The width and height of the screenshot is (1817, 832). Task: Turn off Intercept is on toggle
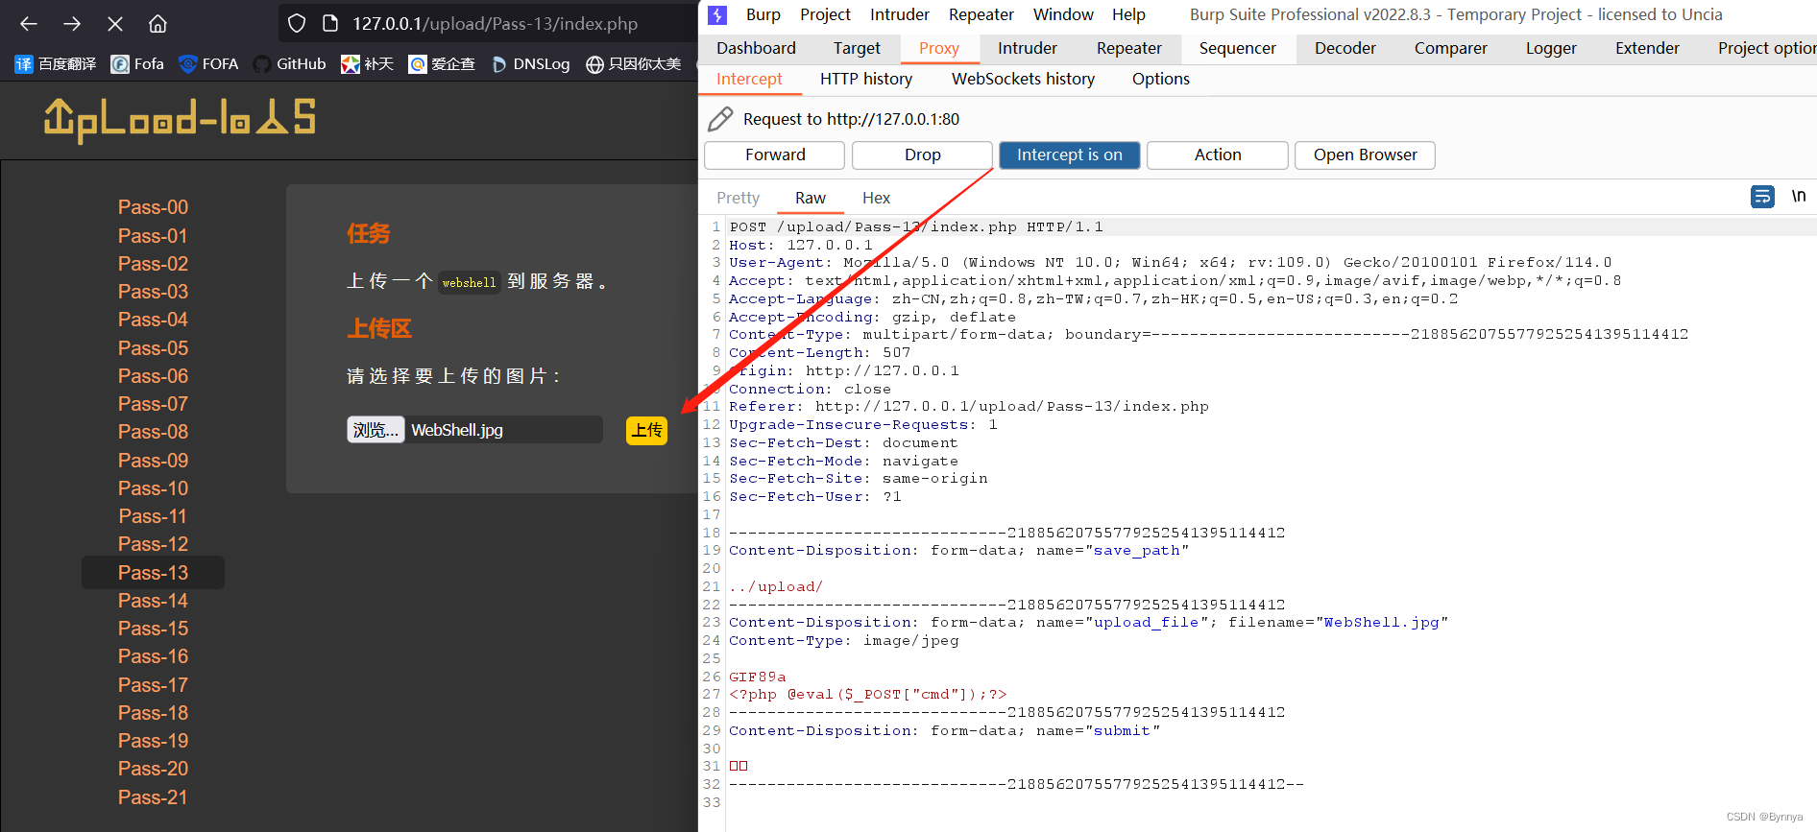pyautogui.click(x=1070, y=155)
